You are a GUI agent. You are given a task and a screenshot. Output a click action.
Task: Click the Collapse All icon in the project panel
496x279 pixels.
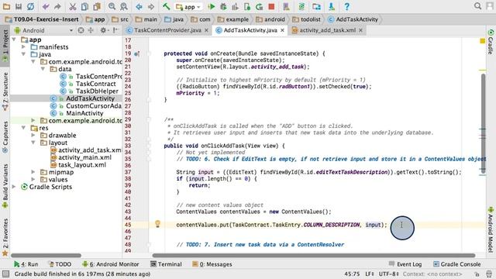click(91, 30)
